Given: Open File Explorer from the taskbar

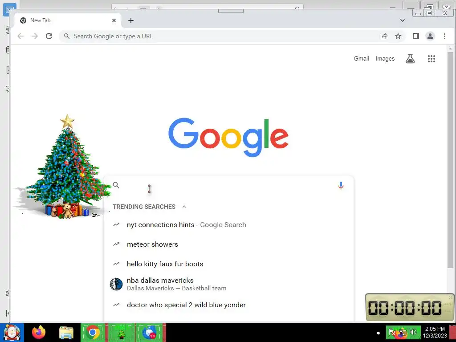Looking at the screenshot, I should point(66,333).
